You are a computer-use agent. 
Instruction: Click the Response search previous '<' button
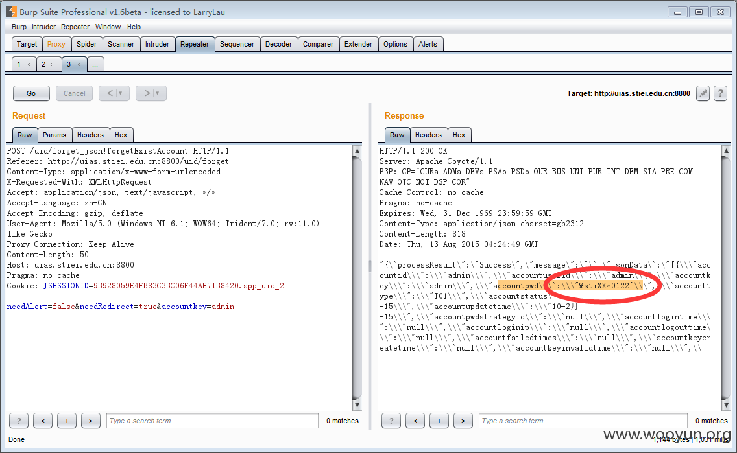coord(415,421)
